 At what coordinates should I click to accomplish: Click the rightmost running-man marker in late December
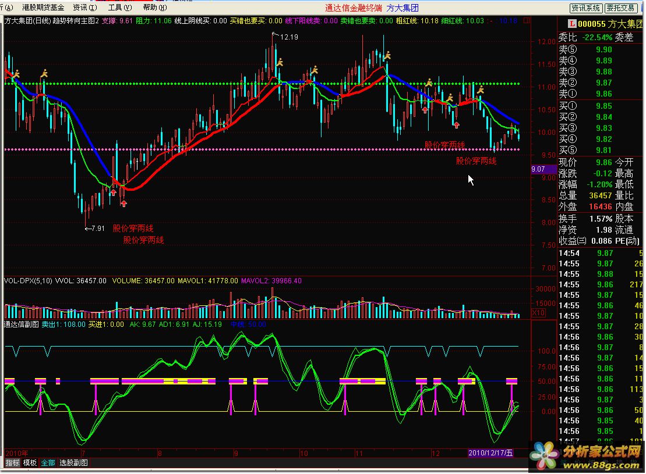pyautogui.click(x=480, y=90)
